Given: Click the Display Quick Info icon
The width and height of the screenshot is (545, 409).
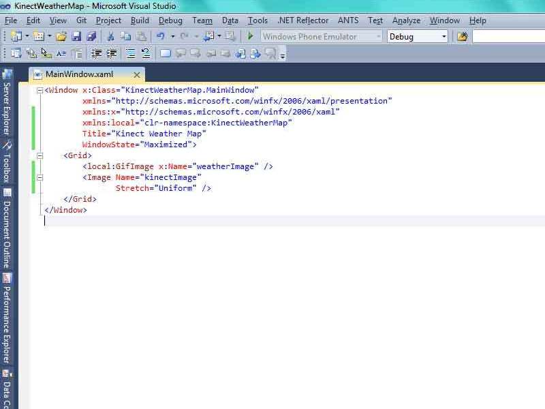Looking at the screenshot, I should pyautogui.click(x=46, y=54).
